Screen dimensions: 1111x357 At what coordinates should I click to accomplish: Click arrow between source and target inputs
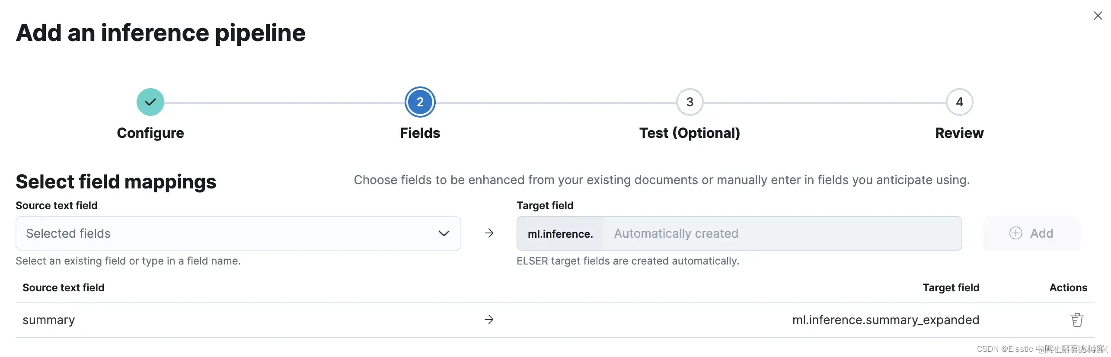489,233
